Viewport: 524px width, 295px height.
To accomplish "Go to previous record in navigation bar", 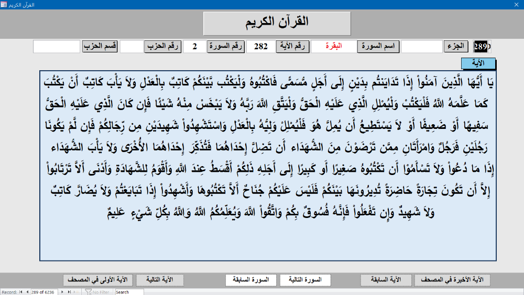I will tap(27, 292).
